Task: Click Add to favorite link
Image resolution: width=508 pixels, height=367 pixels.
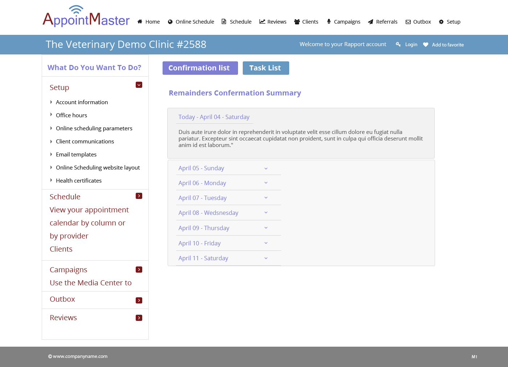Action: click(x=448, y=45)
